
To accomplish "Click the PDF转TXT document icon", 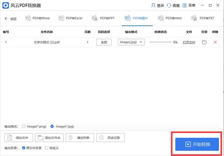I will tap(194, 18).
